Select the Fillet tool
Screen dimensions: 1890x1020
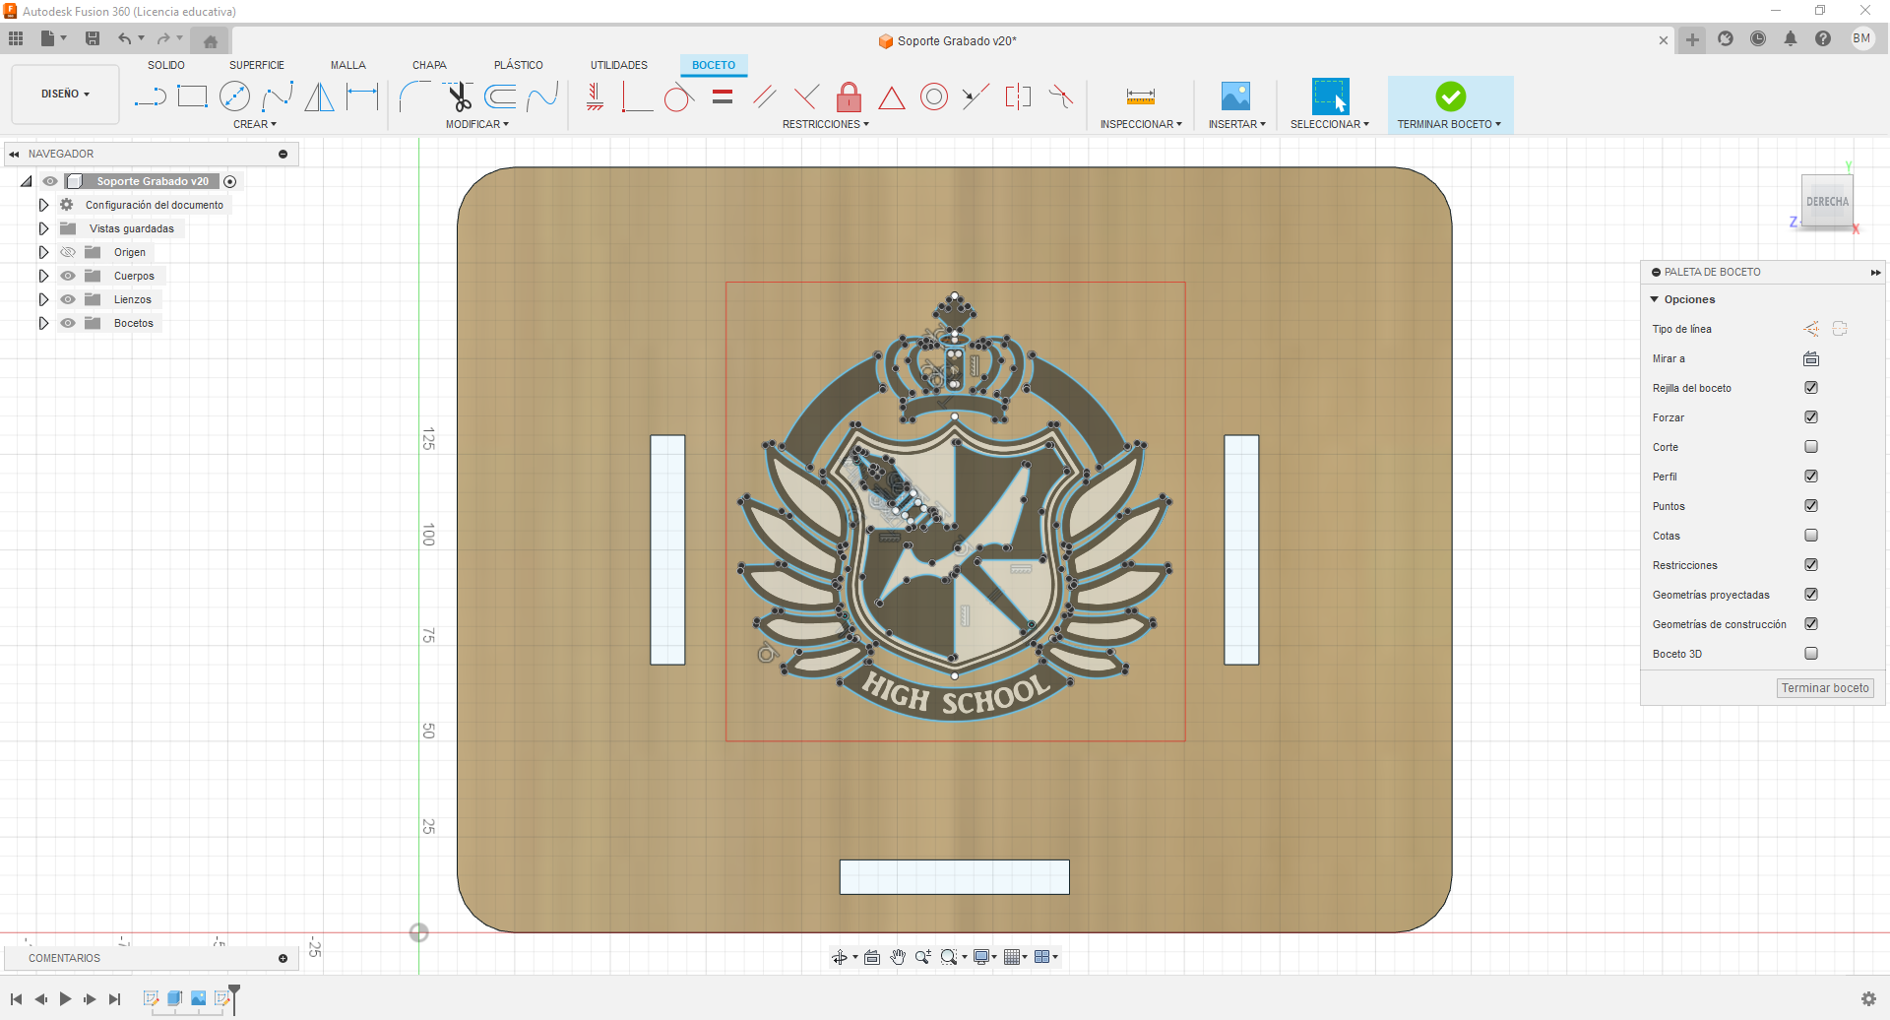(414, 96)
